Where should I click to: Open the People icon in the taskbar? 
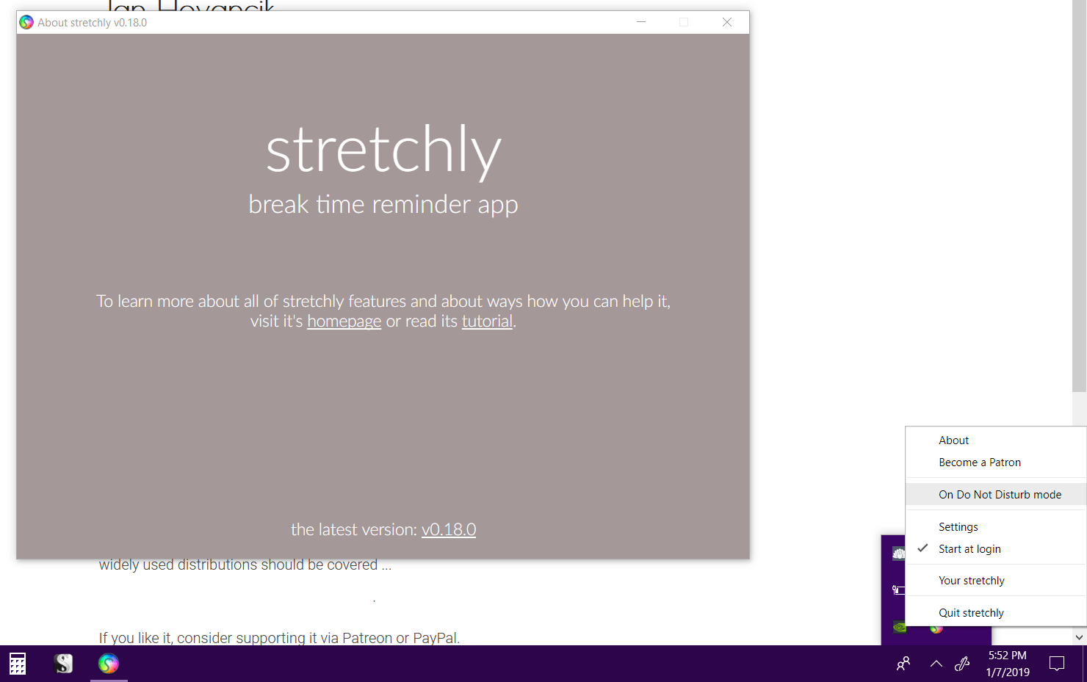[x=903, y=664]
